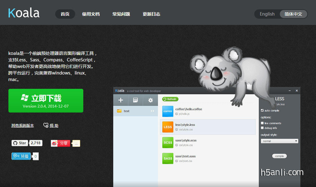This screenshot has width=316, height=187.
Task: Click the green 立即下载 download button
Action: (46, 101)
